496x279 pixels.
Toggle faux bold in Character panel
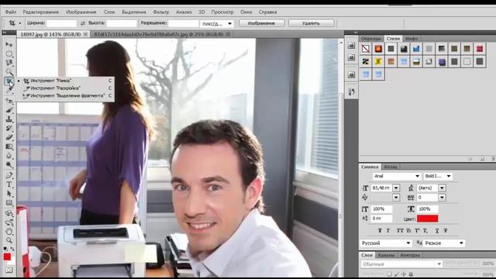coord(380,231)
